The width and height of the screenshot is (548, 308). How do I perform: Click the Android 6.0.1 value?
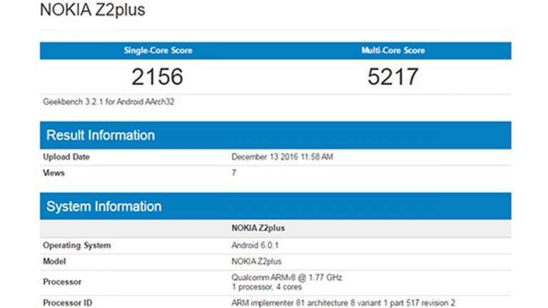(x=255, y=245)
